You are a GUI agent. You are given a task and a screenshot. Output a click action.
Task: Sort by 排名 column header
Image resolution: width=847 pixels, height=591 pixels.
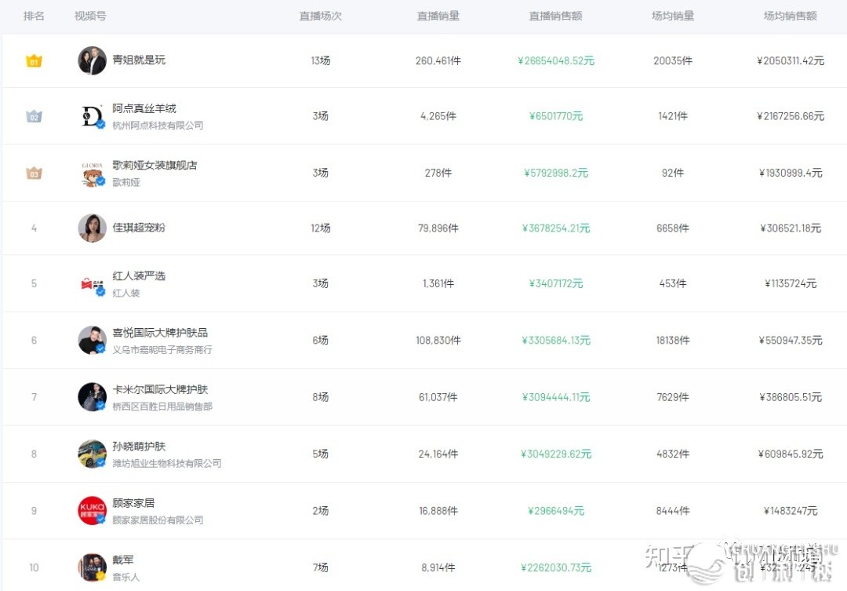click(34, 16)
